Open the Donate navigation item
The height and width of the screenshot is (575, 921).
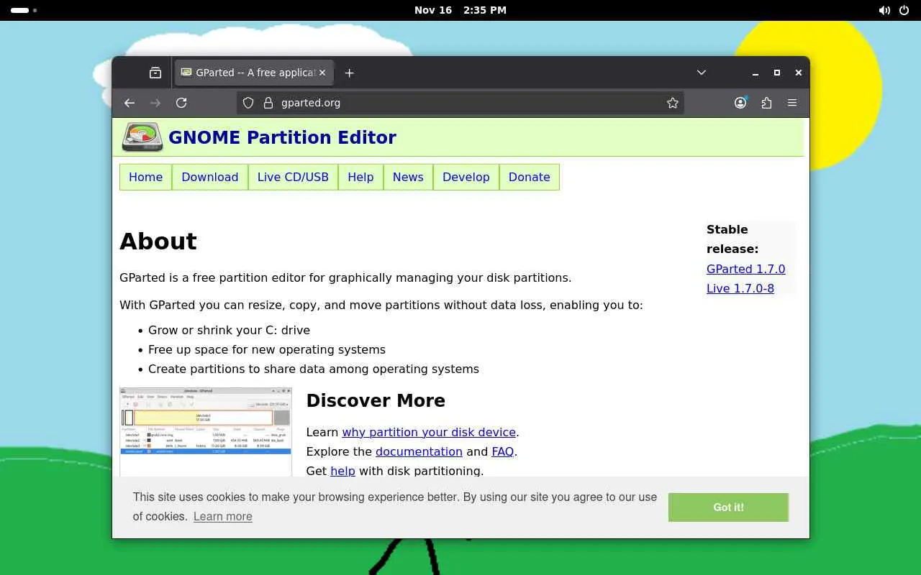pos(530,177)
